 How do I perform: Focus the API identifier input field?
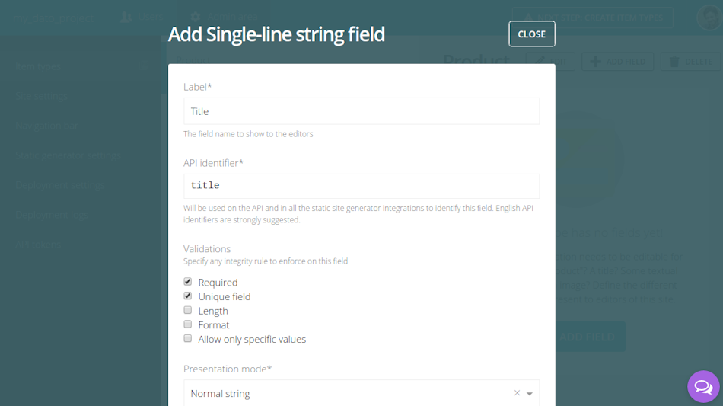[x=361, y=186]
